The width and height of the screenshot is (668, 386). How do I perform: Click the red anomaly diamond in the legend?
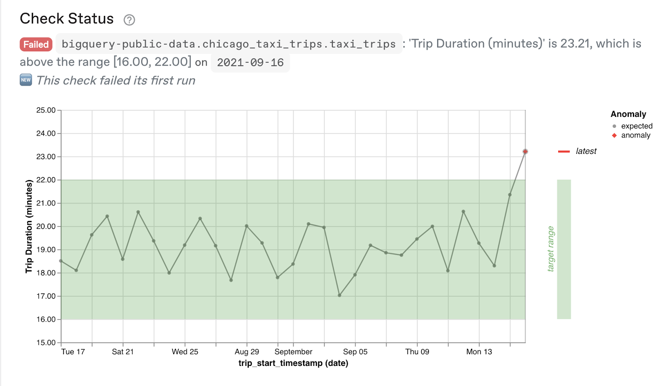coord(613,135)
